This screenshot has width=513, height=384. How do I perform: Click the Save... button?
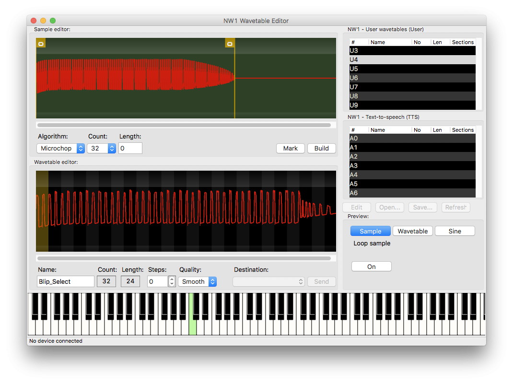[423, 208]
